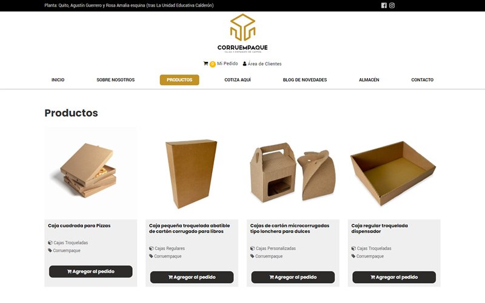This screenshot has width=485, height=303.
Task: Click the yellow cart count badge
Action: click(213, 64)
